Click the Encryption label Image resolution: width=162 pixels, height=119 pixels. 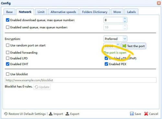coord(13,39)
